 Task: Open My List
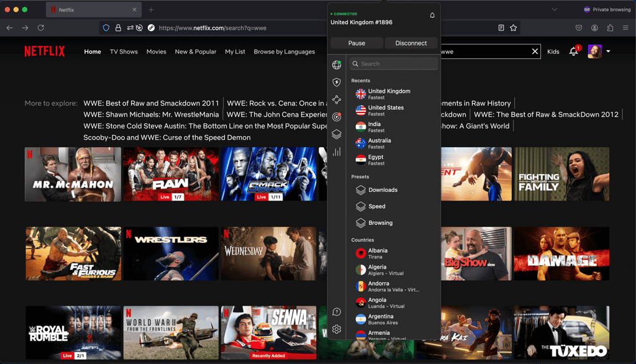coord(235,52)
